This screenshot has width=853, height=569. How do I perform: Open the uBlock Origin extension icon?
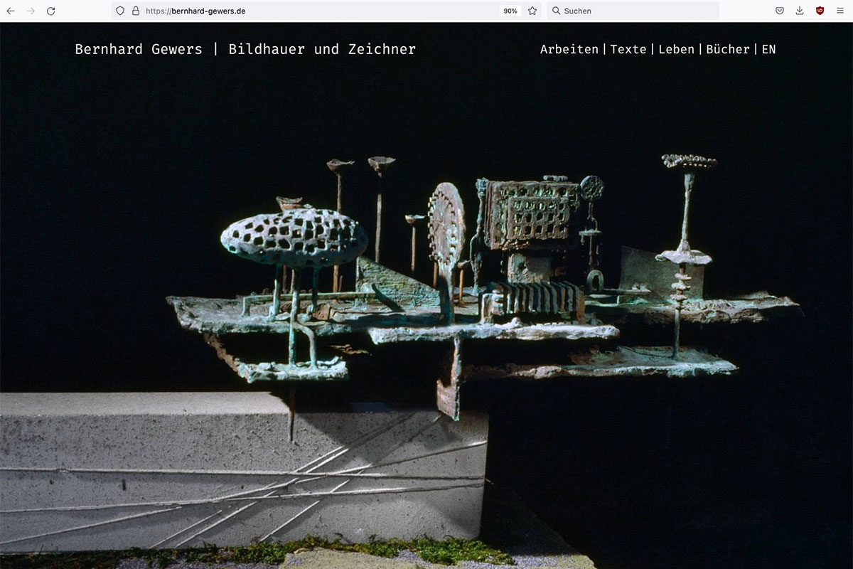tap(820, 11)
